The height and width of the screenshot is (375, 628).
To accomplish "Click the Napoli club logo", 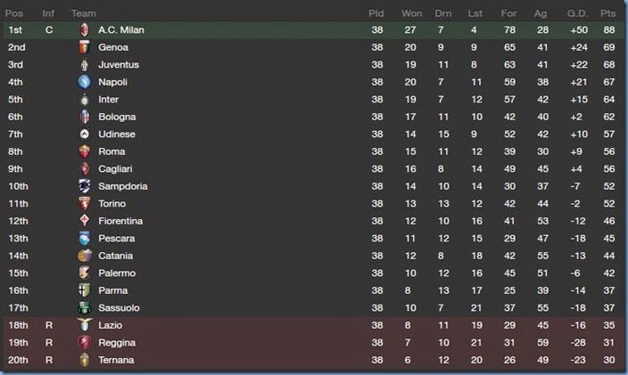I will [x=85, y=82].
